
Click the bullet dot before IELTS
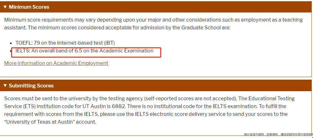(x=11, y=51)
